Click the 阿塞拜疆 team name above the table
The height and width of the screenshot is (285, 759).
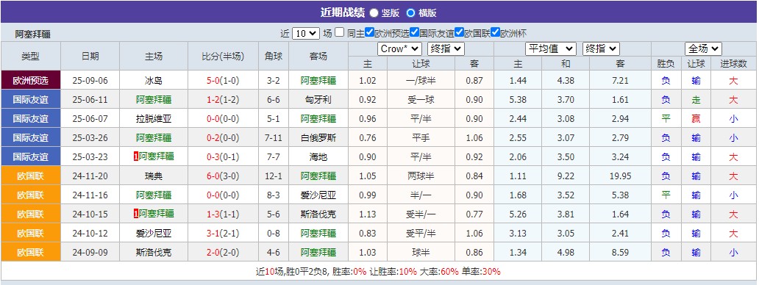pos(32,35)
